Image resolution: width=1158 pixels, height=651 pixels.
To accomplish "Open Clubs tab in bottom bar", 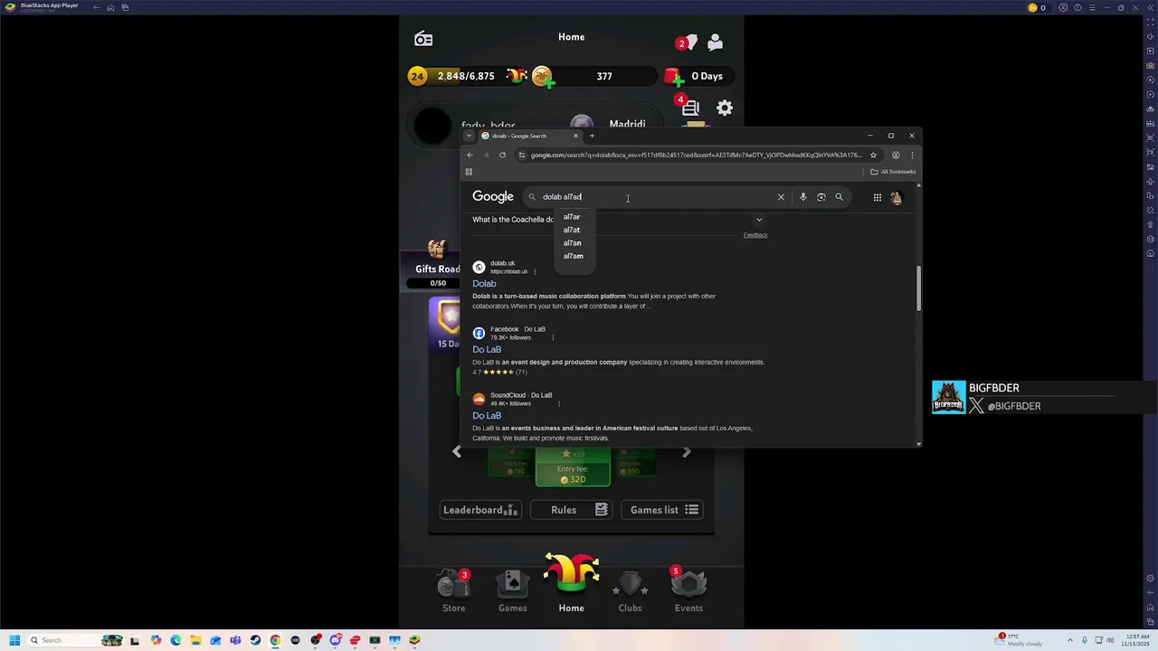I will (630, 591).
